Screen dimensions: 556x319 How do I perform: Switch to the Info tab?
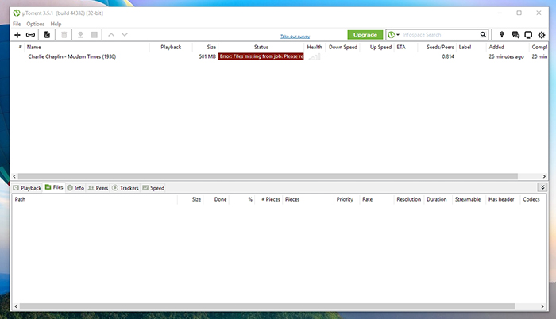(75, 188)
